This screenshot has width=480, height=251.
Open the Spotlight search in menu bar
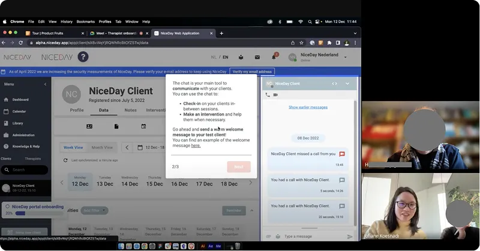[310, 22]
